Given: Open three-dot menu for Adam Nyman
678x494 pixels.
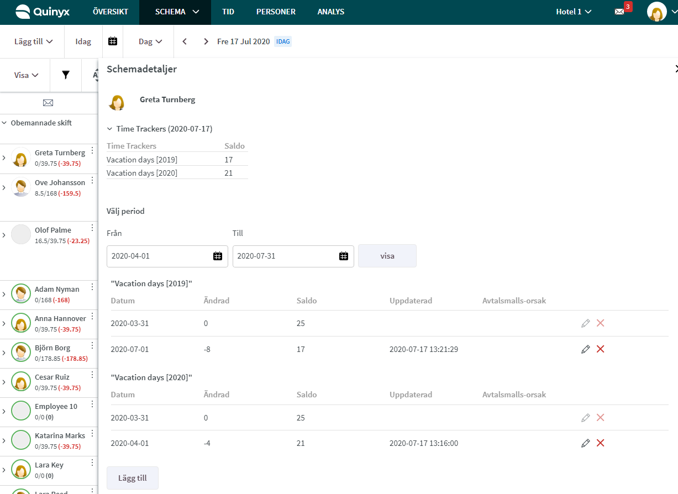Looking at the screenshot, I should [x=92, y=287].
